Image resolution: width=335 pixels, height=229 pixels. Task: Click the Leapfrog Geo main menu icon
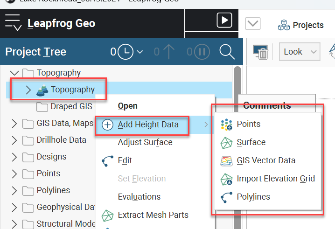pos(13,23)
